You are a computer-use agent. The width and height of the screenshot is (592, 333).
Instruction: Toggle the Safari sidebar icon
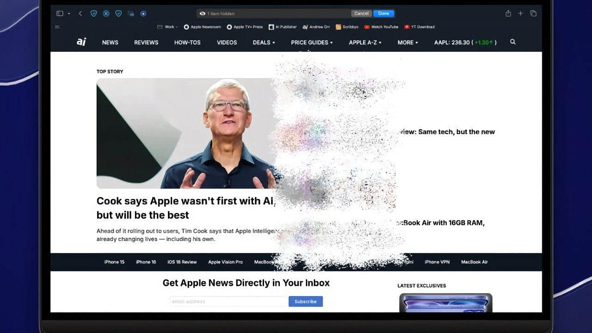60,13
